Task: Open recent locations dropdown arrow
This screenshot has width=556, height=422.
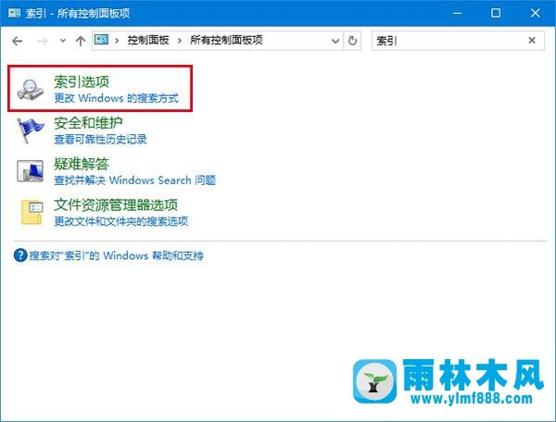Action: coord(63,41)
